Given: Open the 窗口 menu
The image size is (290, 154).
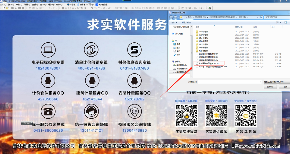Looking at the screenshot, I should click(x=43, y=5).
